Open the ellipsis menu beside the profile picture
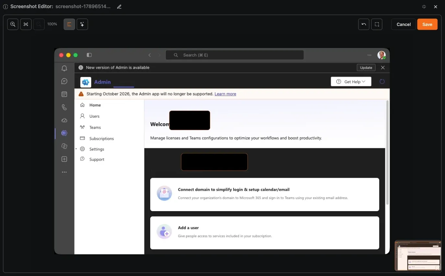 click(369, 55)
